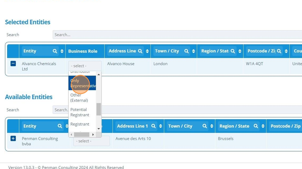Sort Town / City column, Selected Entities
Viewport: 302px width, 169px height.
coord(193,51)
